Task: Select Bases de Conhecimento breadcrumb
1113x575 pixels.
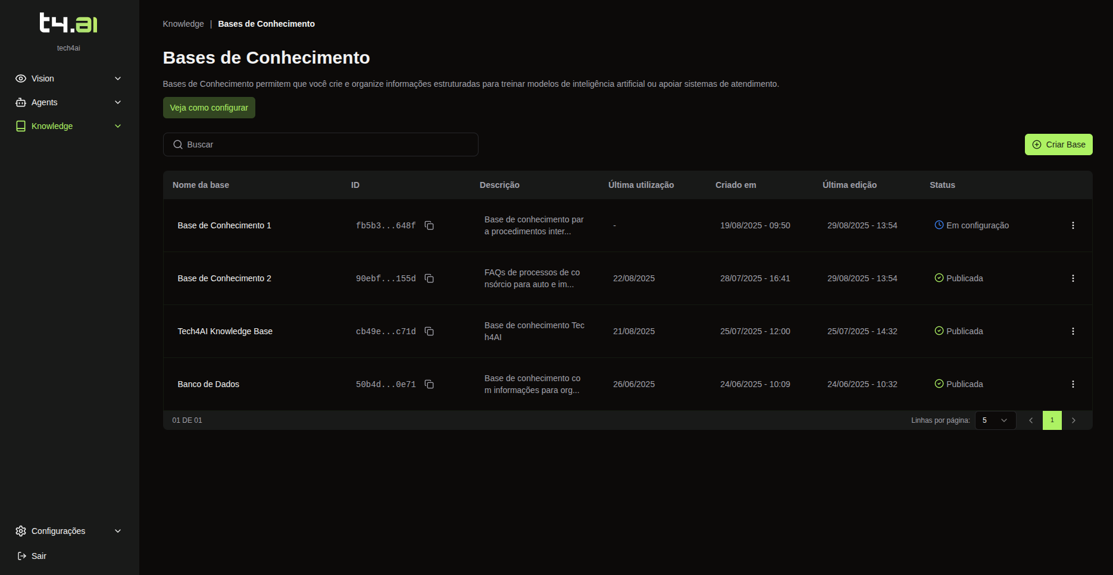Action: point(266,24)
